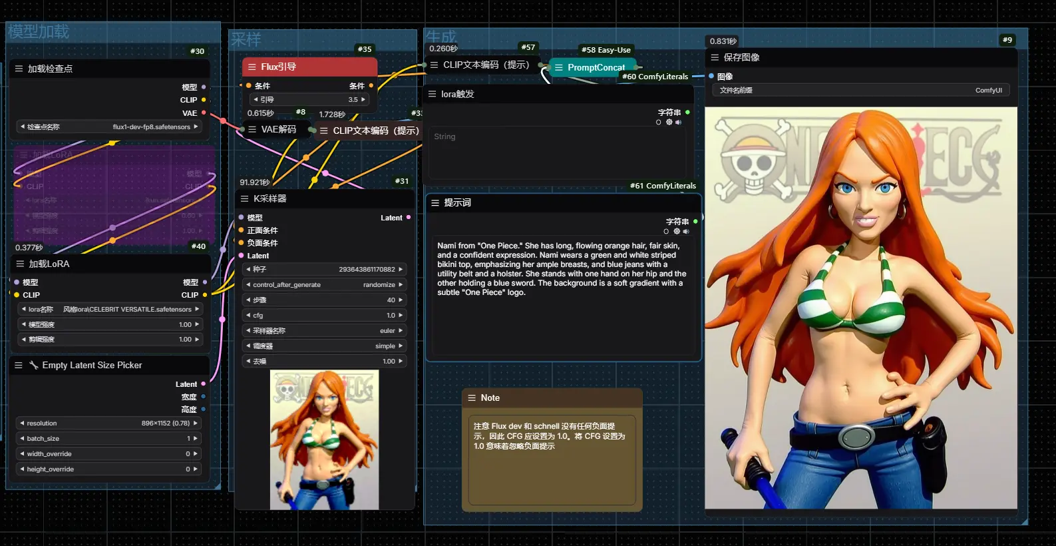1056x546 pixels.
Task: Click the gear icon in lora触发 node
Action: (x=669, y=122)
